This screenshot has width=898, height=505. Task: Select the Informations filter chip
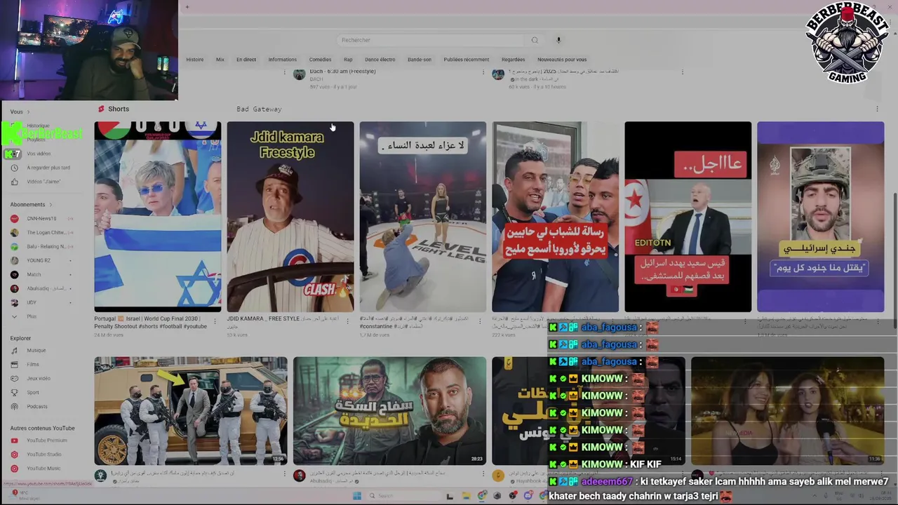click(283, 60)
